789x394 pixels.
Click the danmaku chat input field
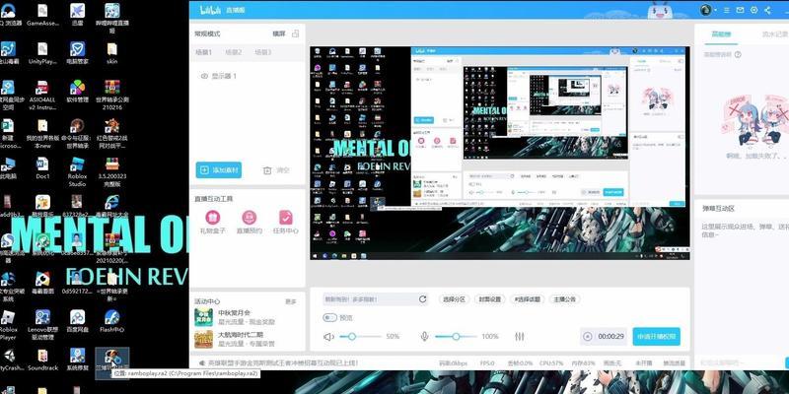(x=740, y=362)
